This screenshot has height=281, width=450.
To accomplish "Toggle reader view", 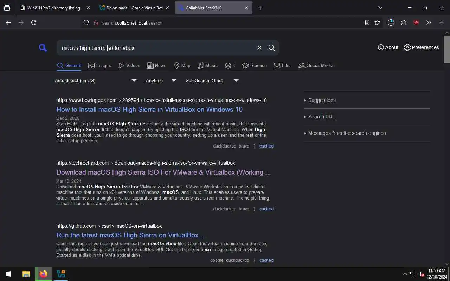I will pos(367,22).
